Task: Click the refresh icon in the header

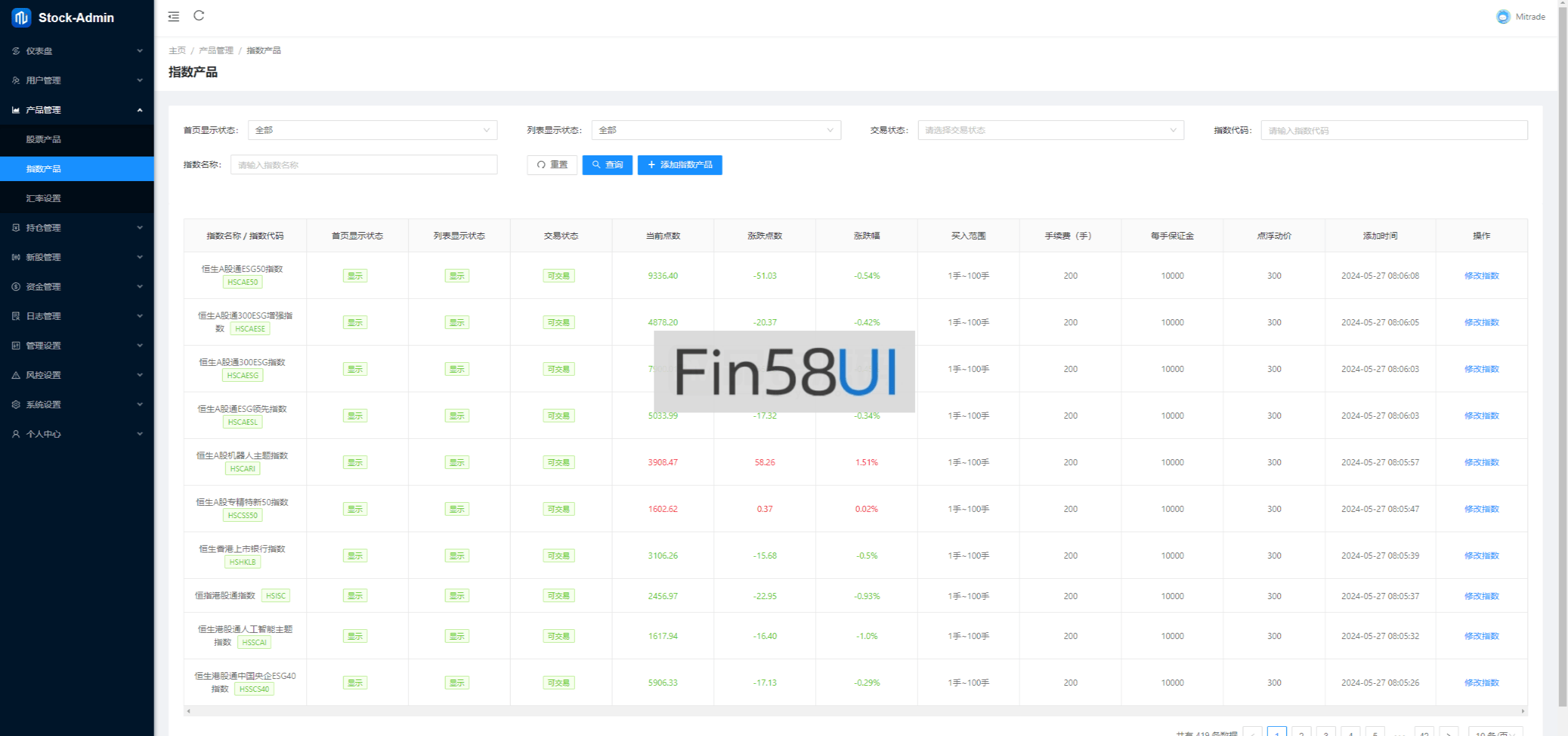Action: click(x=199, y=16)
